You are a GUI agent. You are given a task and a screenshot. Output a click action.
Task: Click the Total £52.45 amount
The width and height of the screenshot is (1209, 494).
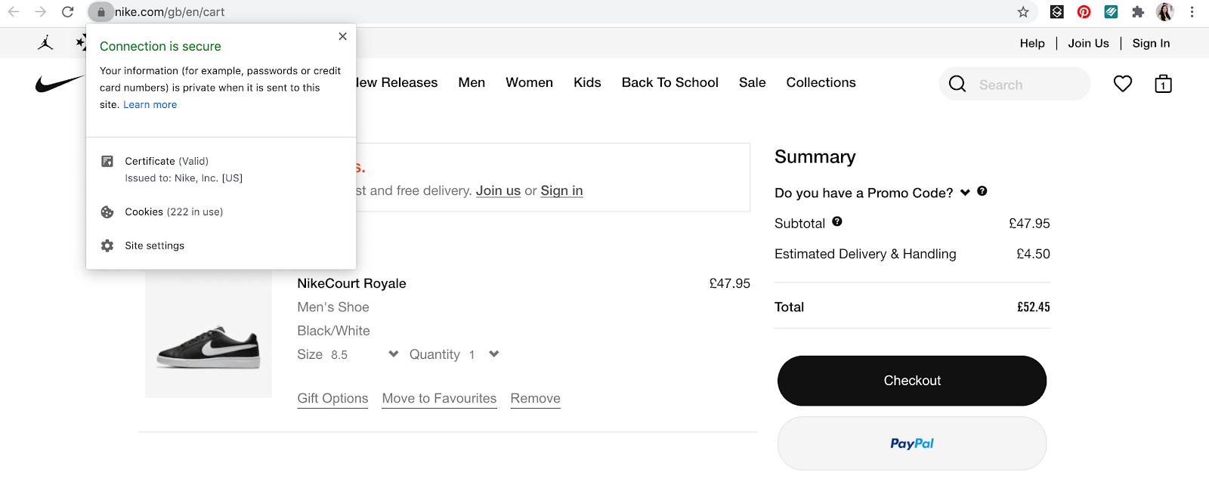point(1033,307)
